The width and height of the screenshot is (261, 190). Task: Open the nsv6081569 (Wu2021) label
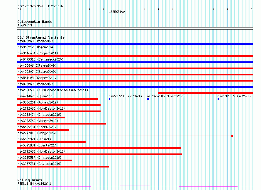pyautogui.click(x=234, y=96)
